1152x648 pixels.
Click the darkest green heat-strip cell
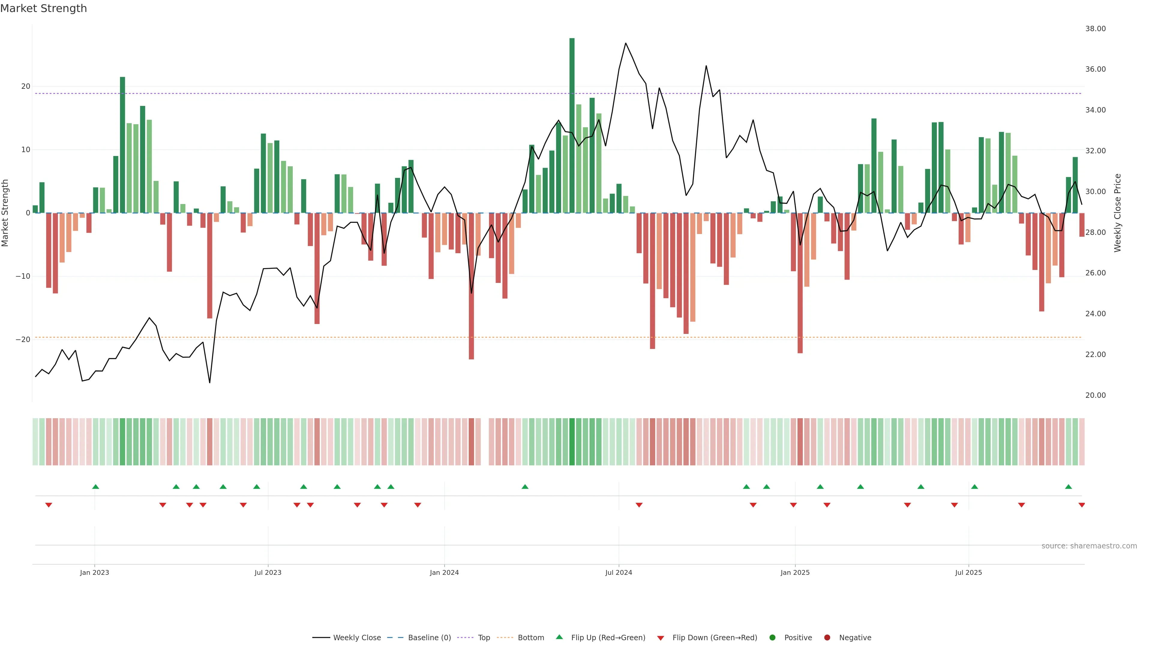[572, 442]
